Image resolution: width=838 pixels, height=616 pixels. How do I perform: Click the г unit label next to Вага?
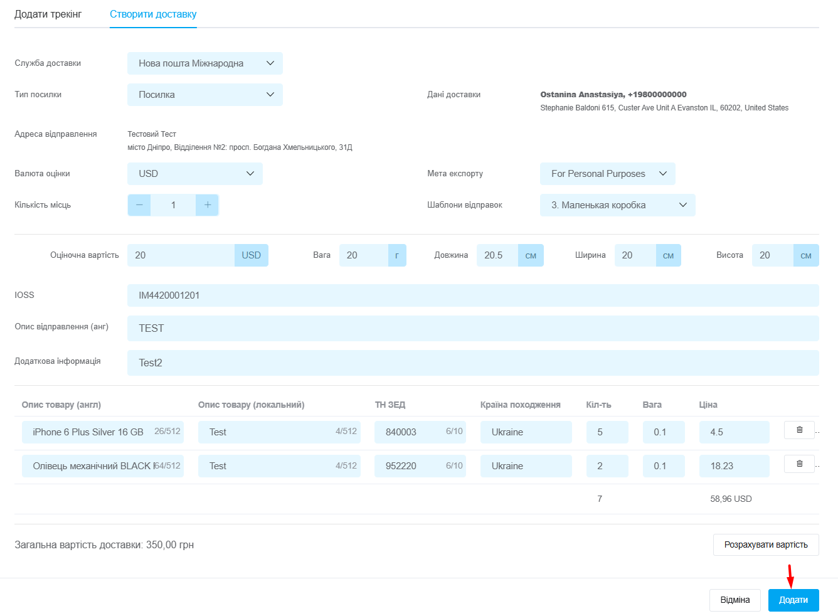(397, 255)
